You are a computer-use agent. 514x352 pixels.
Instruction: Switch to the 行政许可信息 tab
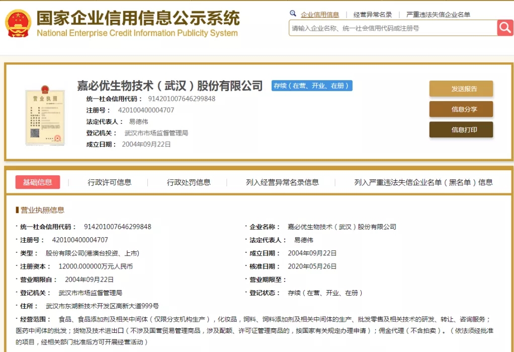(110, 182)
